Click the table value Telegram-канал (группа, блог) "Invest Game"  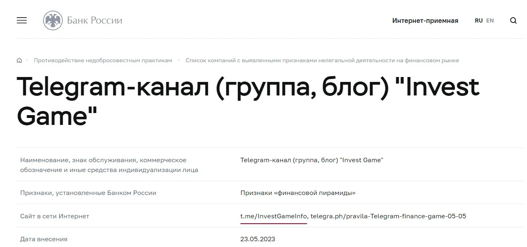(x=312, y=160)
